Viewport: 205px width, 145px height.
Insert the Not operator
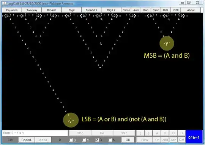point(181,140)
